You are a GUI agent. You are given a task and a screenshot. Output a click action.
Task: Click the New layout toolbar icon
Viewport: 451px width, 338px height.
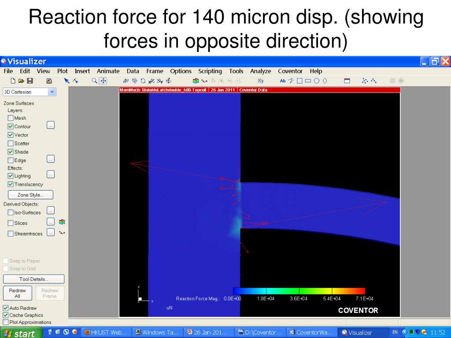coord(13,81)
